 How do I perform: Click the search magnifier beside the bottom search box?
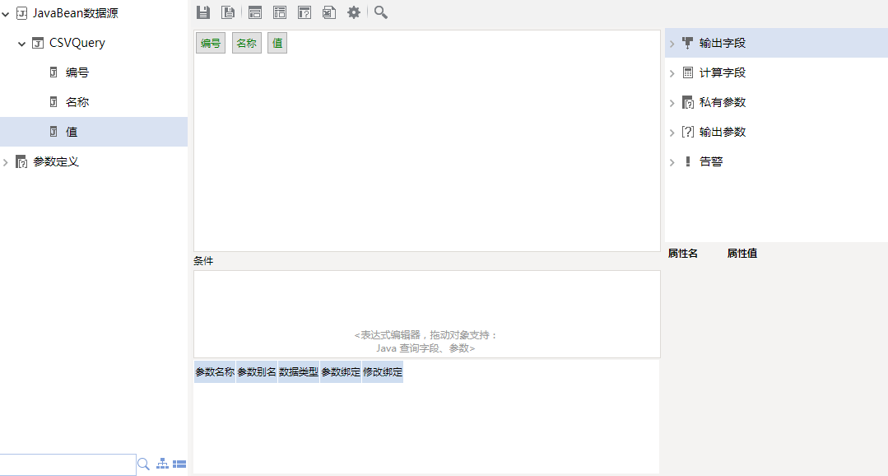point(144,464)
